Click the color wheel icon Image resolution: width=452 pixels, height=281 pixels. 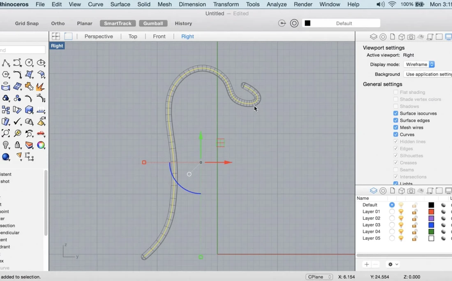41,145
